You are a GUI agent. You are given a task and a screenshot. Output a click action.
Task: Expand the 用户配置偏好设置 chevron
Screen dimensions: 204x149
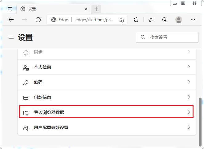click(x=189, y=127)
